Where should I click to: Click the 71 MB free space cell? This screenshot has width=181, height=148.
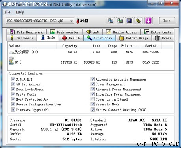(96, 52)
